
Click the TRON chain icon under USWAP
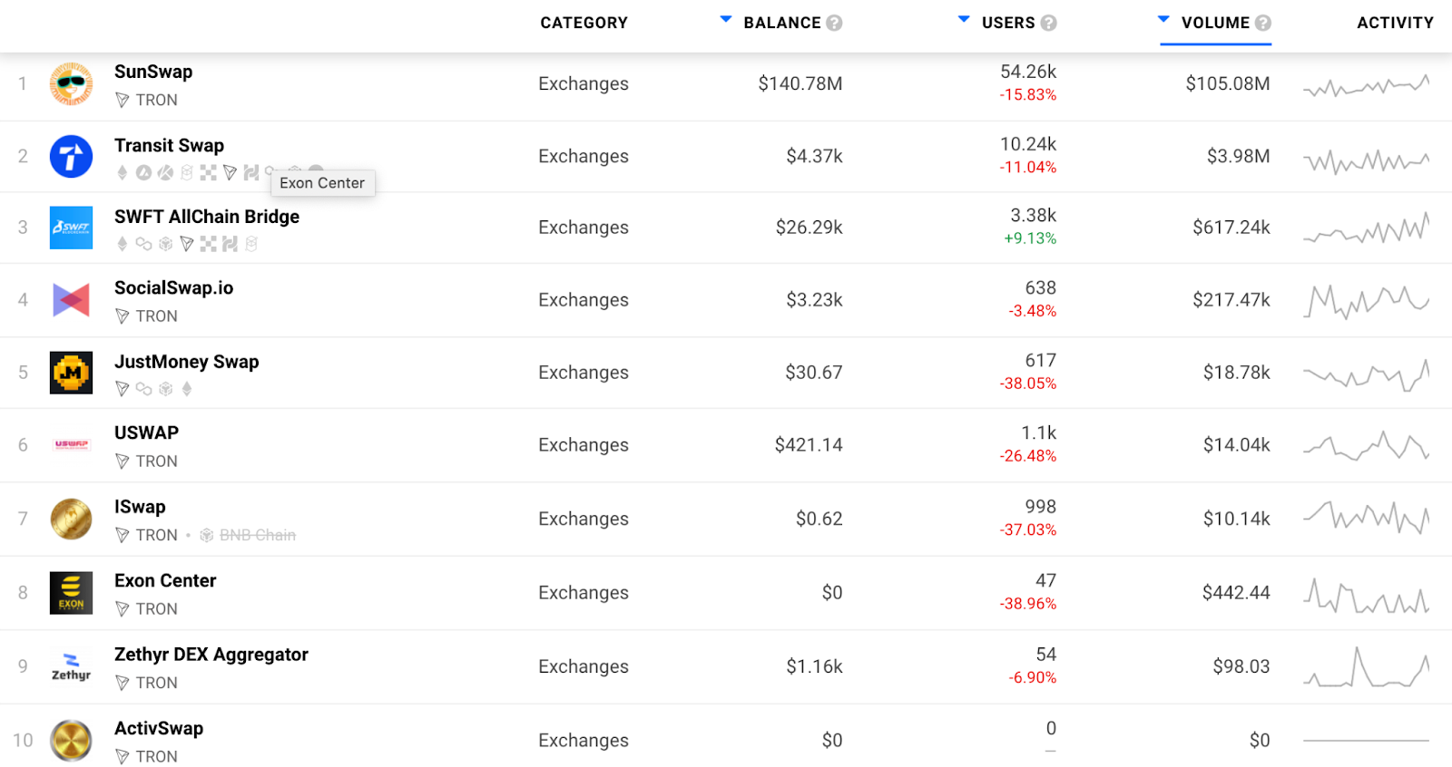point(123,461)
